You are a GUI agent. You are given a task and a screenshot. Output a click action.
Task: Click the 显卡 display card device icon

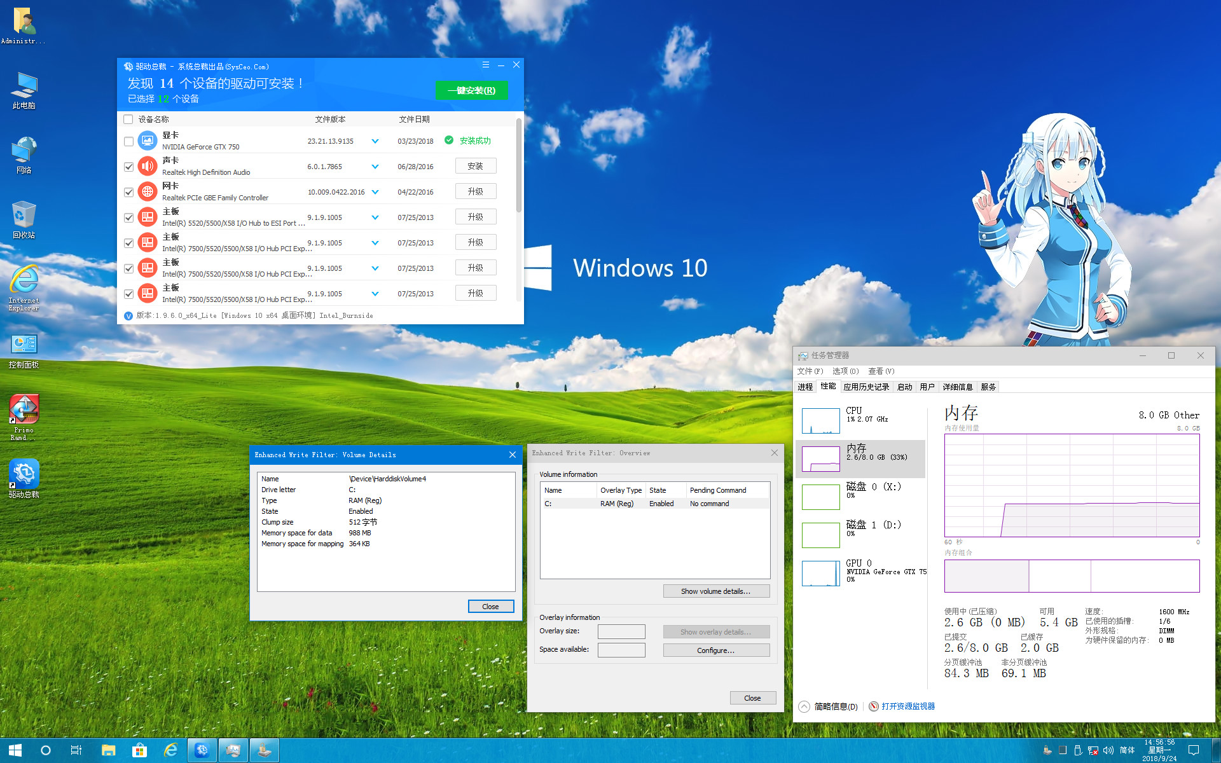148,141
